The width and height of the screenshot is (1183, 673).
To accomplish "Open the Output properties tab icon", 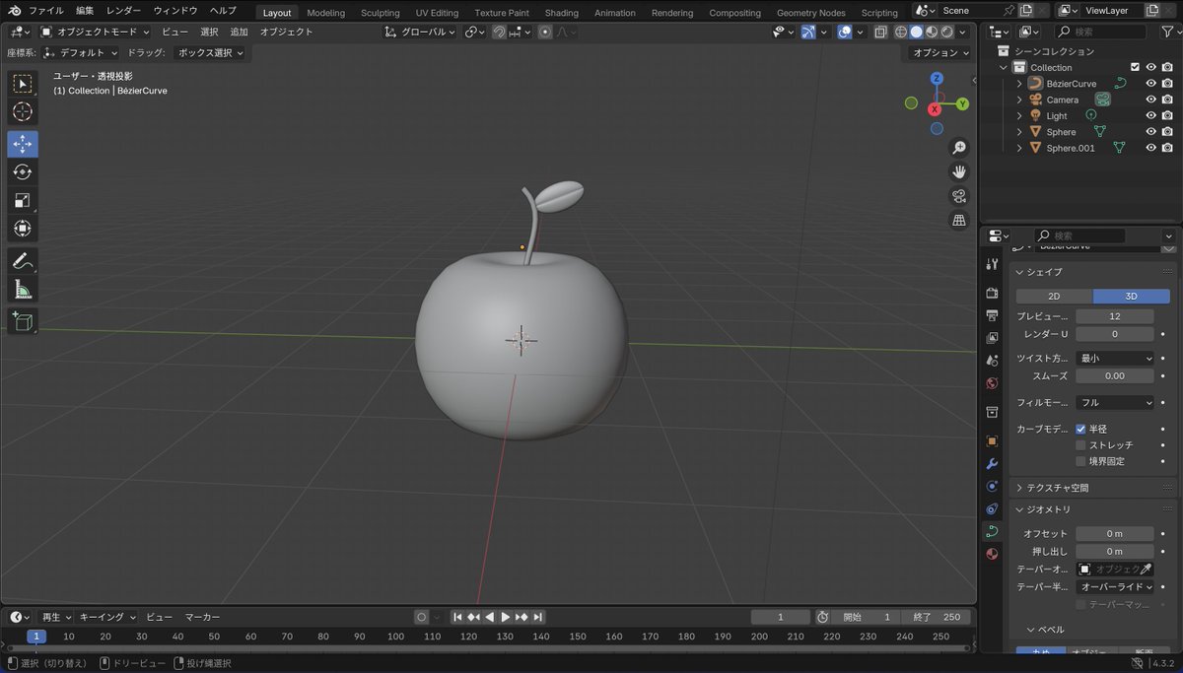I will pos(993,316).
